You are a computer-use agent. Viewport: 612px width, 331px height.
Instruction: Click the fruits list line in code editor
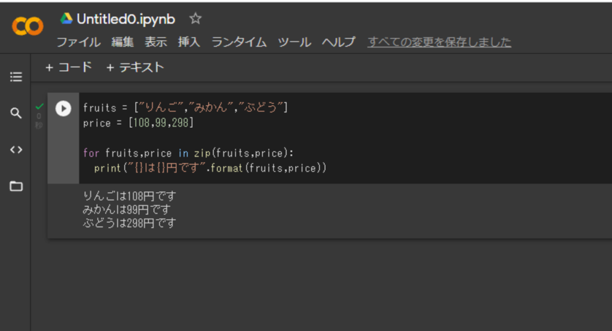click(x=185, y=108)
